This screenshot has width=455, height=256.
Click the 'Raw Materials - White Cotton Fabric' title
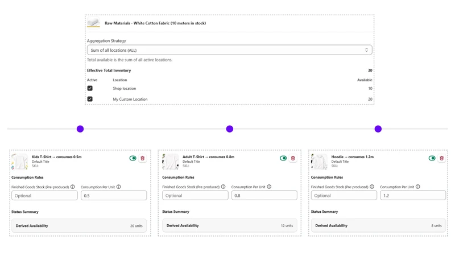click(155, 23)
